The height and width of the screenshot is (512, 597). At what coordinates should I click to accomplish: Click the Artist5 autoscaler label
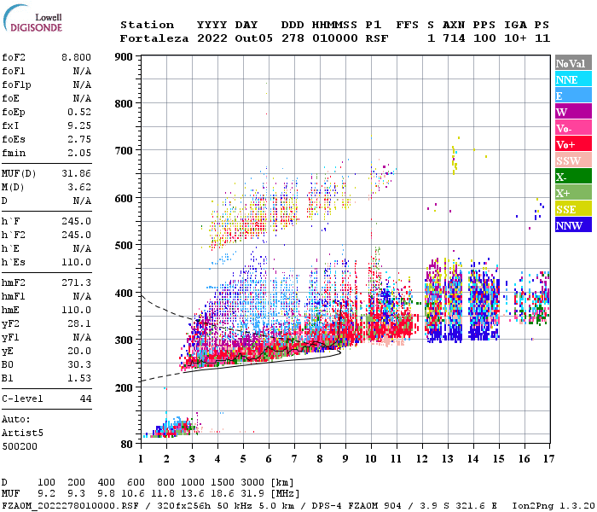pyautogui.click(x=22, y=433)
